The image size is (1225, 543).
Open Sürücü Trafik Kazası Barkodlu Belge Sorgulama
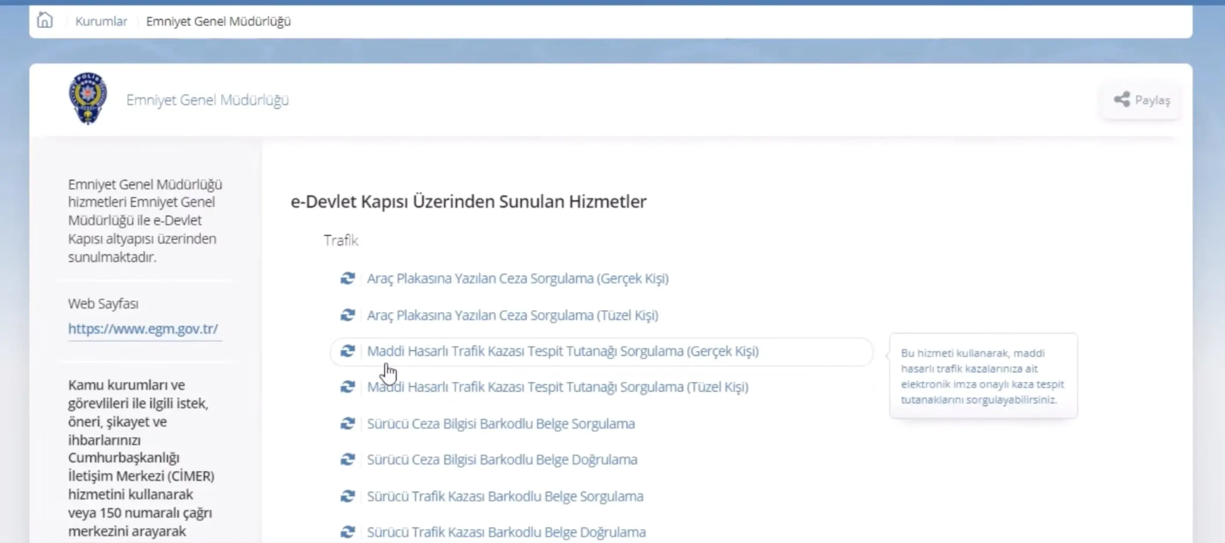[505, 496]
